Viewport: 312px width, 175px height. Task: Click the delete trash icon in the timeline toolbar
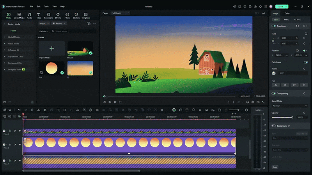click(32, 110)
